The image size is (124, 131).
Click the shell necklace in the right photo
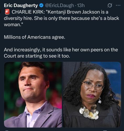(x=89, y=112)
